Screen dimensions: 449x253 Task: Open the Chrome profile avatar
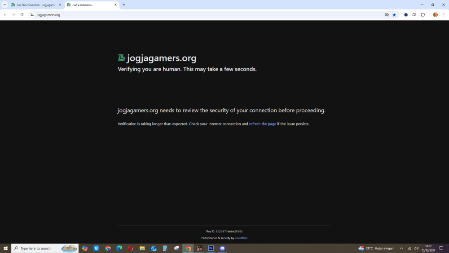point(435,15)
